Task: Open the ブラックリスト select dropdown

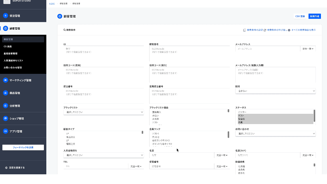Action: [104, 112]
